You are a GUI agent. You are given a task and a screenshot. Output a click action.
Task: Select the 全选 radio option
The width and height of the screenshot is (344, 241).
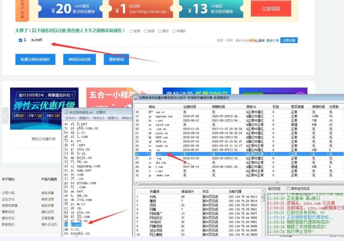(x=131, y=31)
